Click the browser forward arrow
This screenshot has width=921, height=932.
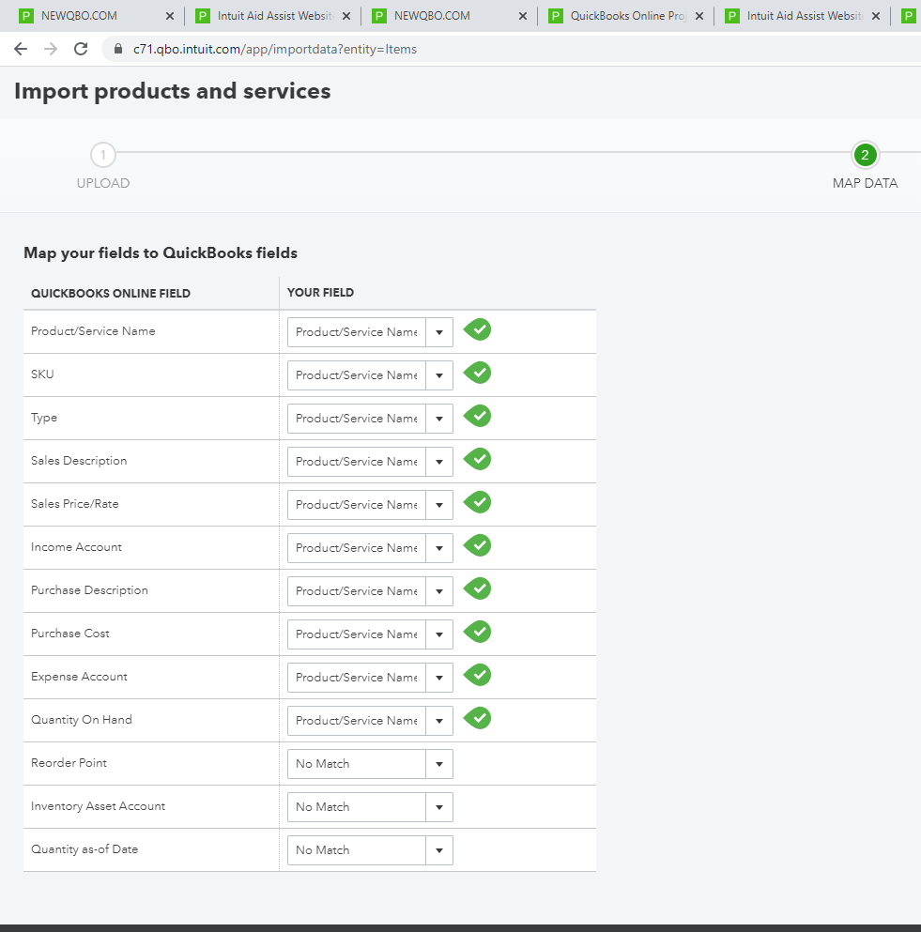tap(51, 49)
